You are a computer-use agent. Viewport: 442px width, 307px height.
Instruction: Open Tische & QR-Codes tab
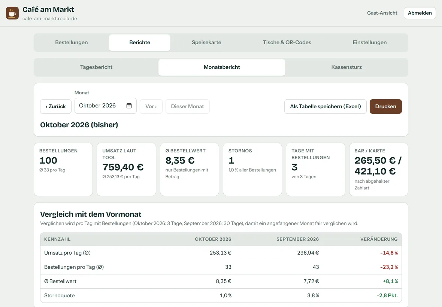coord(287,43)
